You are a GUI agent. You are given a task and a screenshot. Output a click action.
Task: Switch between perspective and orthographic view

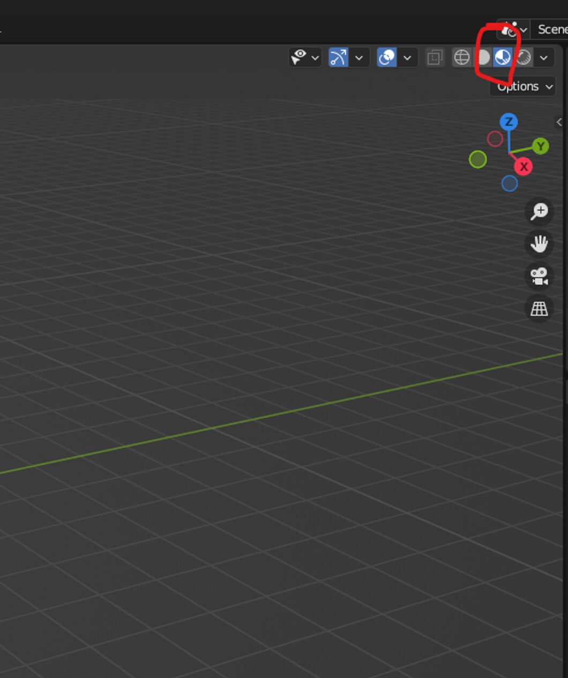[x=539, y=308]
